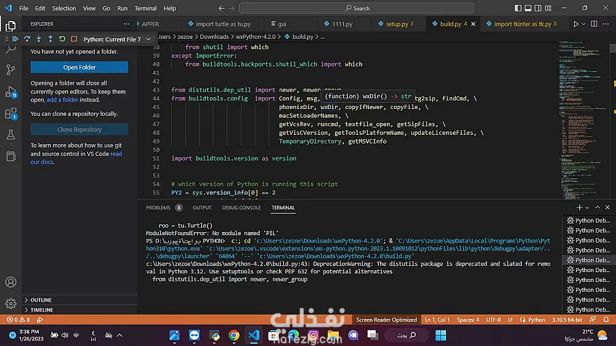Open editor more actions ellipsis

click(606, 24)
